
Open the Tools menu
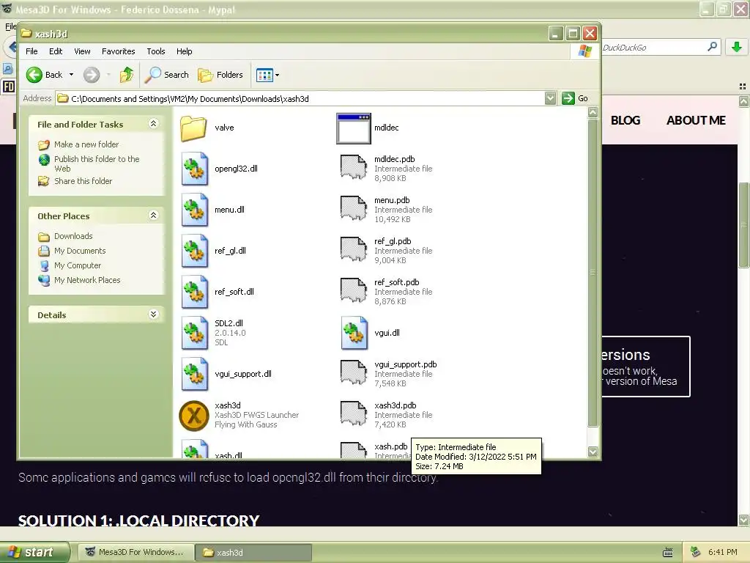point(156,51)
